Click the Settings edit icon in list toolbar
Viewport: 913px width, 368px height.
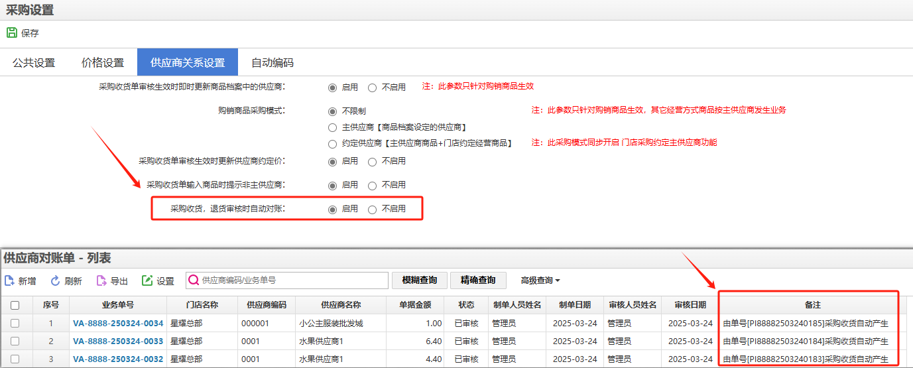147,280
